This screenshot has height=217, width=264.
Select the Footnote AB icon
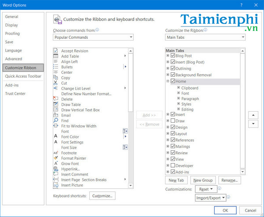pyautogui.click(x=56, y=153)
